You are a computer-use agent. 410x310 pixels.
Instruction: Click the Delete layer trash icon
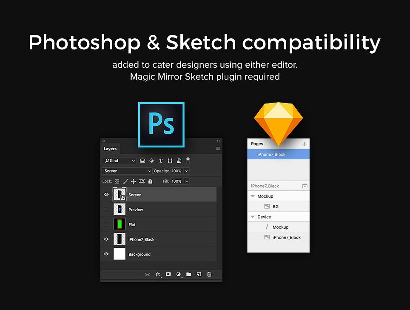pyautogui.click(x=209, y=274)
